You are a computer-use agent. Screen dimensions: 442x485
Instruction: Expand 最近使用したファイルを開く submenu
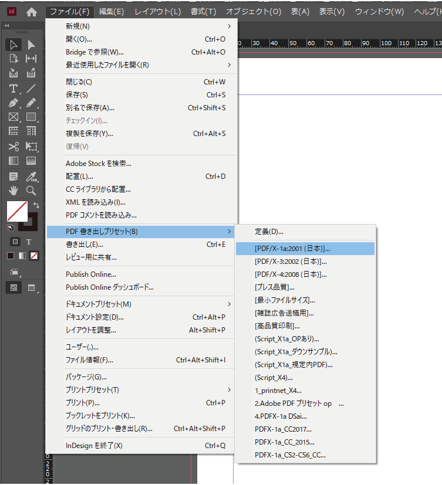click(x=229, y=65)
